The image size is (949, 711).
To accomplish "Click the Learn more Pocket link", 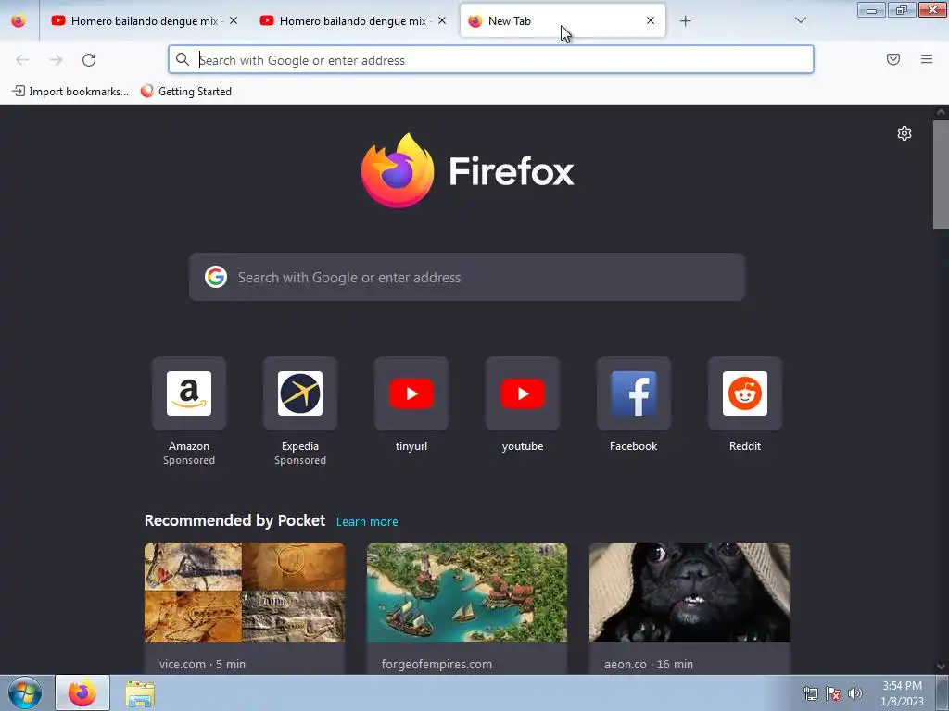I will (x=367, y=522).
